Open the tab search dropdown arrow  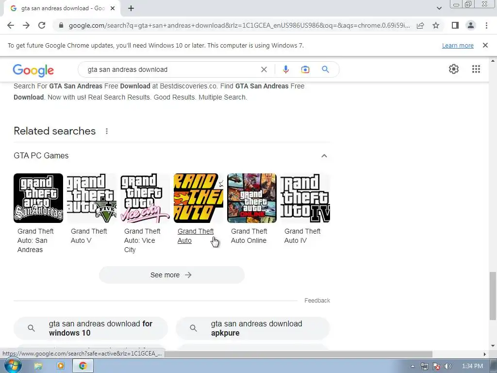(439, 9)
